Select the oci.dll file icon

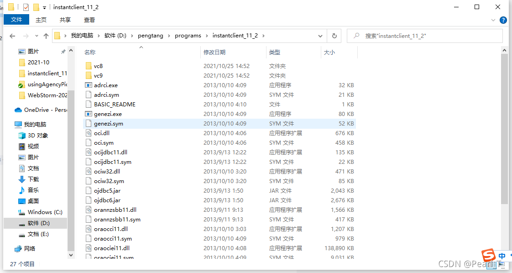tap(89, 133)
